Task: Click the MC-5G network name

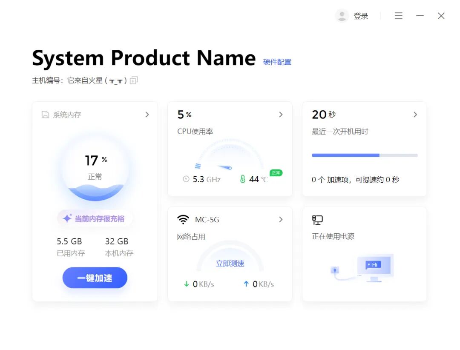Action: click(207, 220)
